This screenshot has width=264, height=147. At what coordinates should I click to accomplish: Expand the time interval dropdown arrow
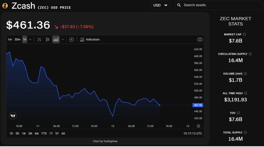click(30, 40)
